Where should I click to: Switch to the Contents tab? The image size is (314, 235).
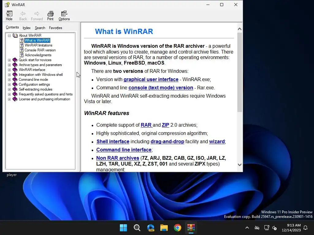click(12, 27)
